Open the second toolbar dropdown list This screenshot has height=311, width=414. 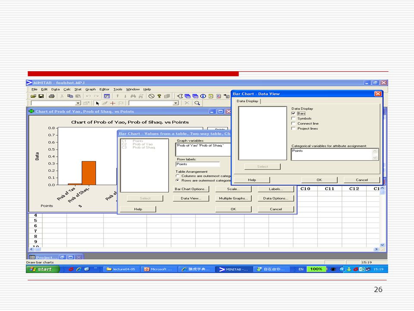[176, 103]
